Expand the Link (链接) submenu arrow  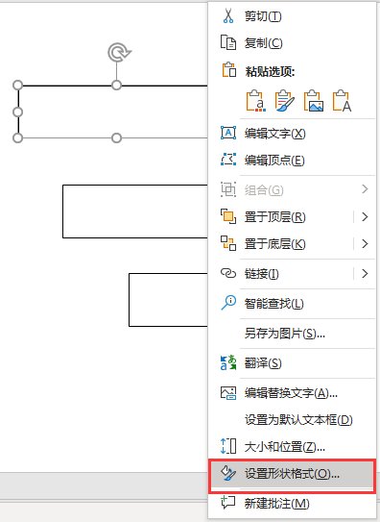click(x=365, y=274)
